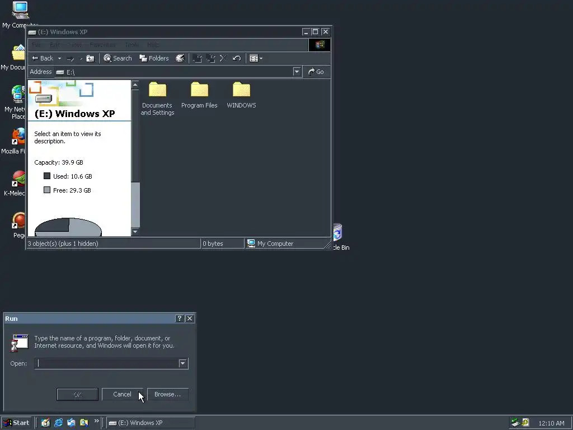Screen dimensions: 573x430
Task: Click the Go button beside Address
Action: (316, 72)
